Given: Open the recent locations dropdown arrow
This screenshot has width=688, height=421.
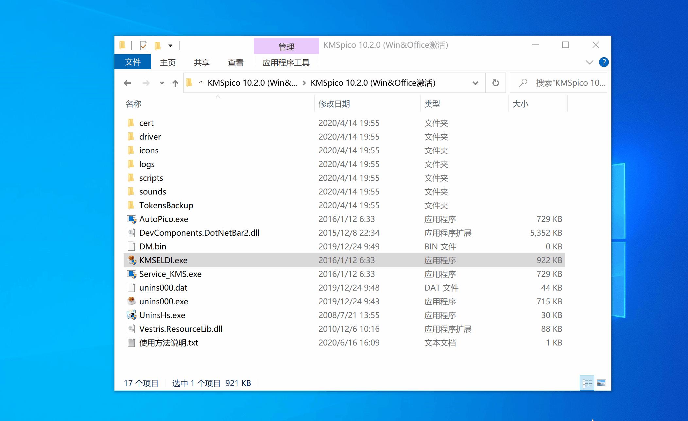Looking at the screenshot, I should 161,83.
